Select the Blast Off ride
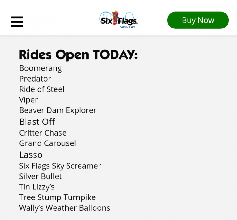 tap(37, 121)
